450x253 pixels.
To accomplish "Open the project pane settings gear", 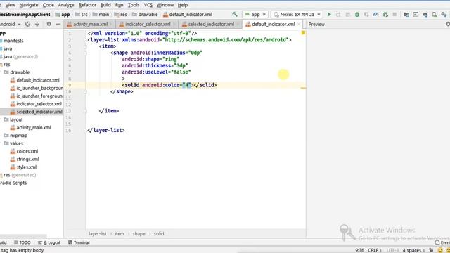I will (x=49, y=25).
